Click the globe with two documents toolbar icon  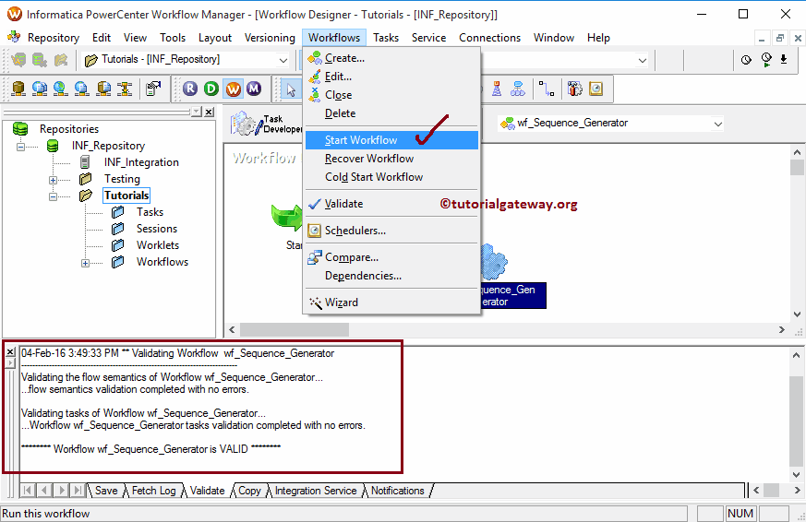click(x=40, y=89)
